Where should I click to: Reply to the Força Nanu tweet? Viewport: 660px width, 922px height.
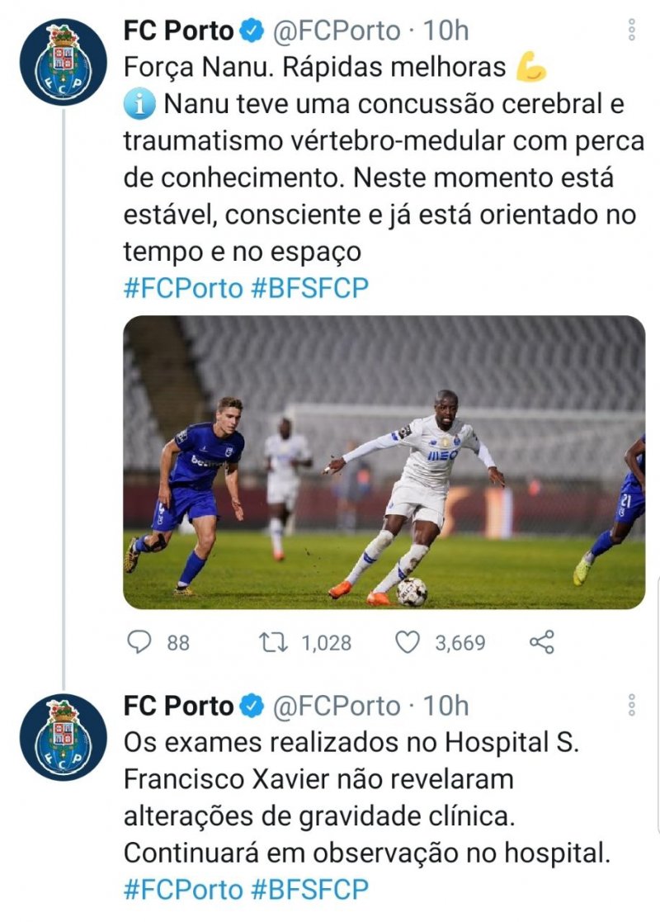[x=139, y=642]
